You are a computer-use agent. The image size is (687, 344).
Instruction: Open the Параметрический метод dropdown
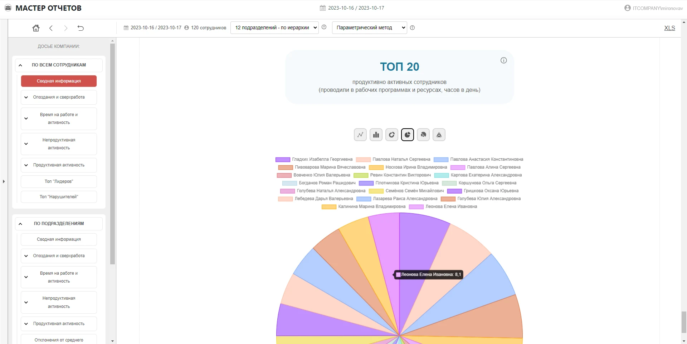coord(369,28)
